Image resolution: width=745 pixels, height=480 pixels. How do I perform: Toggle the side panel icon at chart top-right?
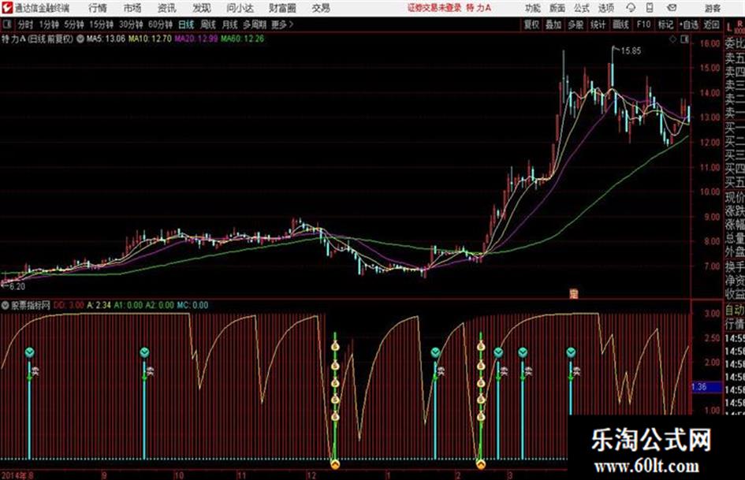click(684, 39)
